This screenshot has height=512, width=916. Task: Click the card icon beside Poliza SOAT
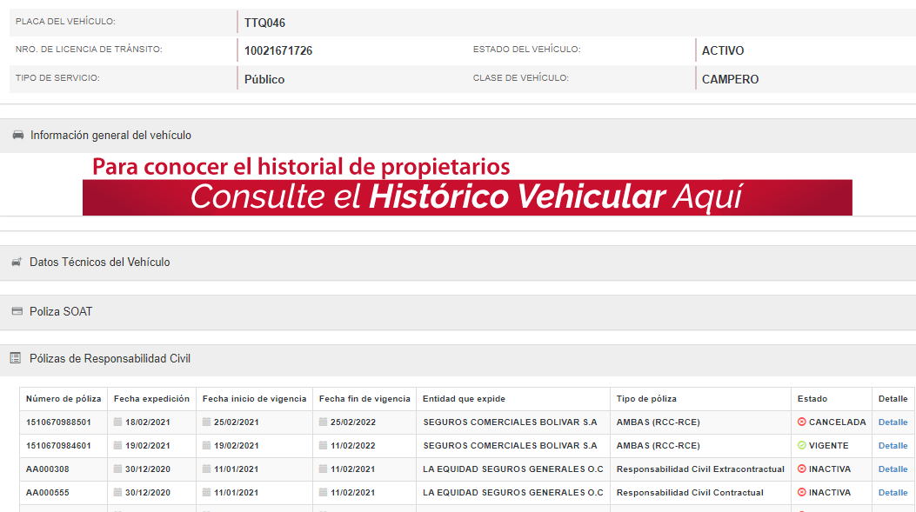coord(17,312)
